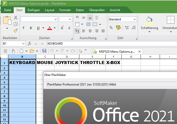
Task: Open the cell reference B1 dropdown
Action: point(23,44)
